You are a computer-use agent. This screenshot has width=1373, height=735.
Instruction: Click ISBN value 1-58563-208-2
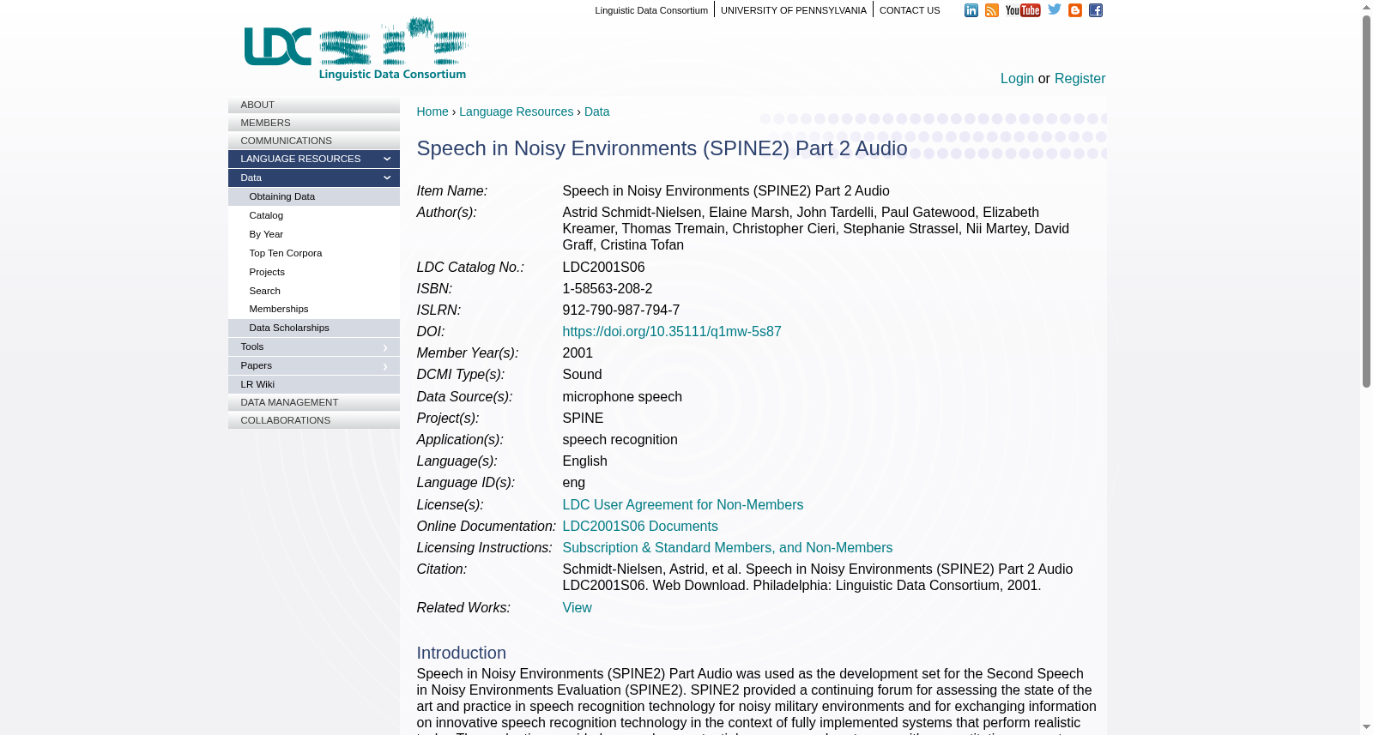(x=608, y=289)
